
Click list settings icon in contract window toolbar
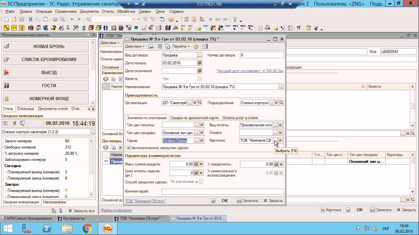[x=205, y=46]
